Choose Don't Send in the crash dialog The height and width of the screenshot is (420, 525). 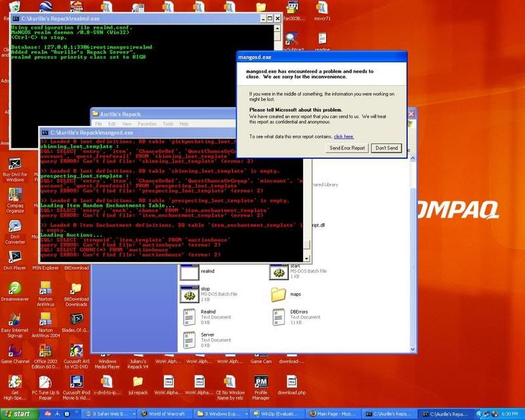(387, 148)
